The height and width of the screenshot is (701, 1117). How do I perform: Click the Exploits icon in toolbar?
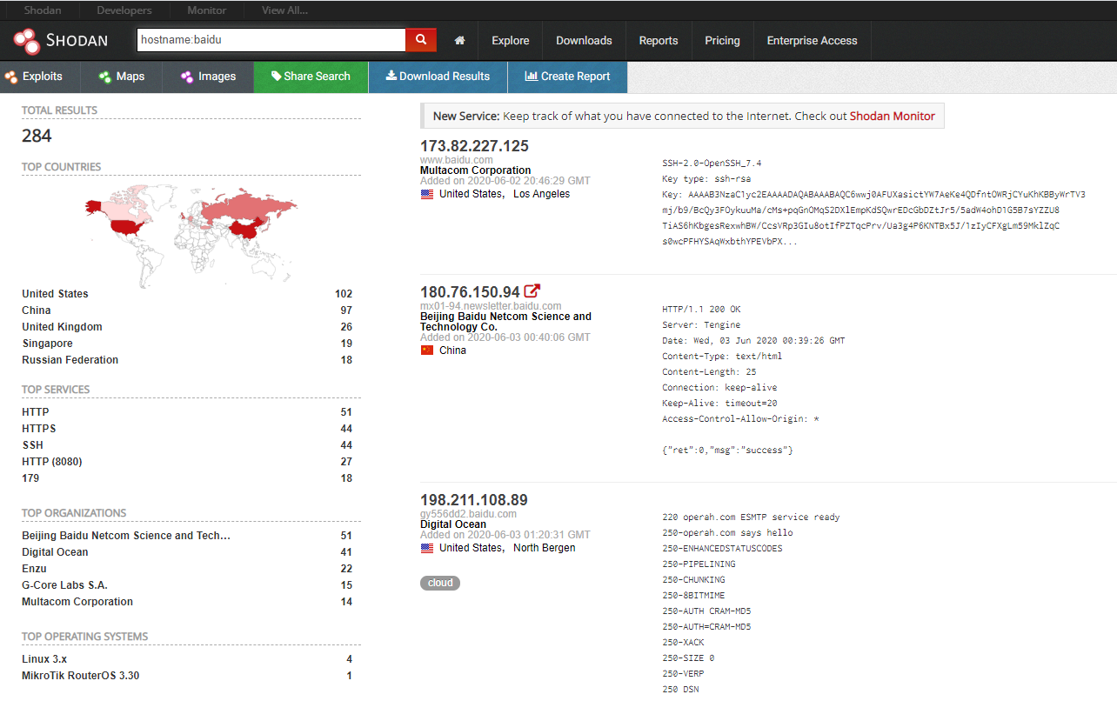click(x=11, y=77)
